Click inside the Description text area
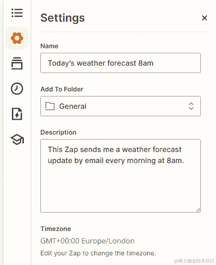216x265 pixels. (121, 176)
